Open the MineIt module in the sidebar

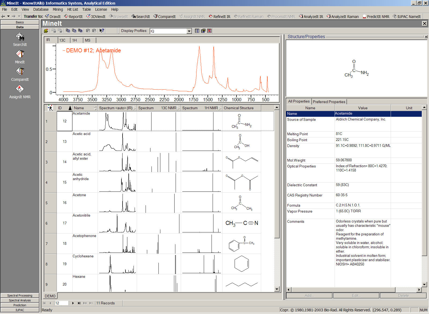click(20, 57)
